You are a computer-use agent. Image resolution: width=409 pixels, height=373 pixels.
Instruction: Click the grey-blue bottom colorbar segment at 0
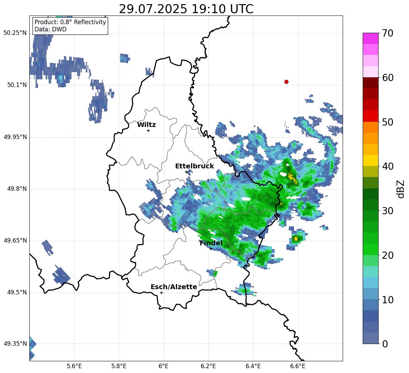click(x=371, y=338)
